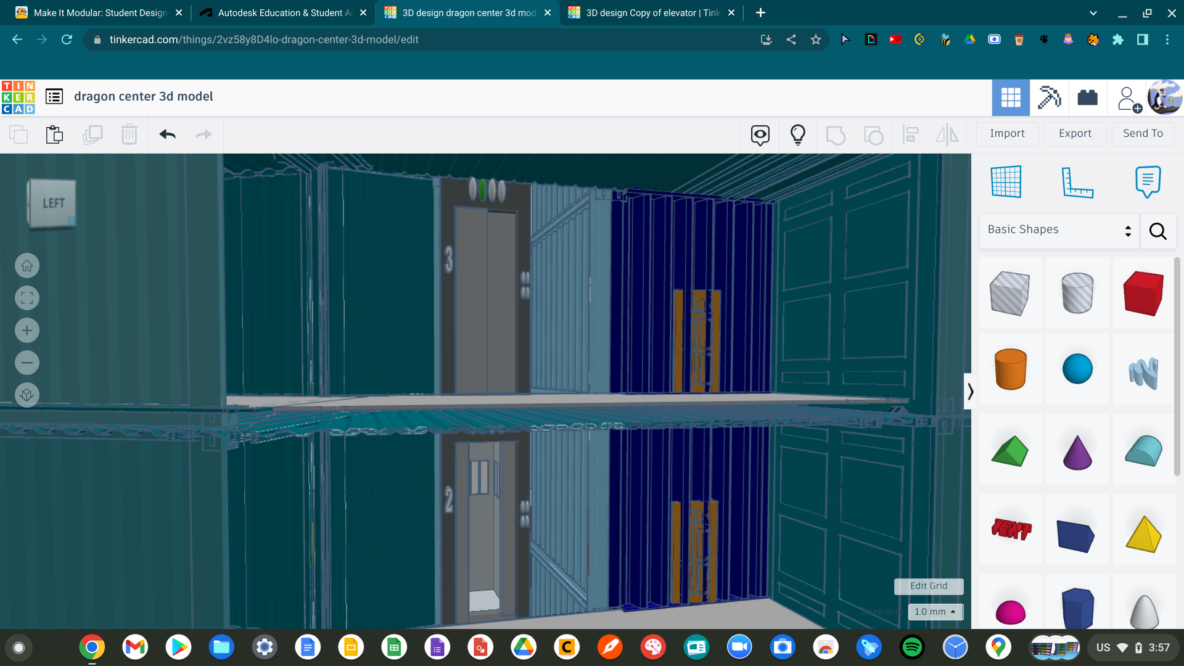This screenshot has height=666, width=1184.
Task: Select the purple Cone shape
Action: pyautogui.click(x=1077, y=452)
